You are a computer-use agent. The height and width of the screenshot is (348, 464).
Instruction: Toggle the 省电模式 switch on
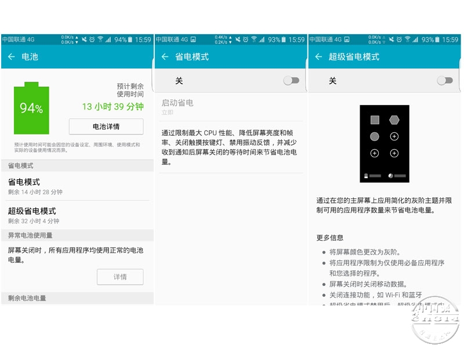coord(291,81)
